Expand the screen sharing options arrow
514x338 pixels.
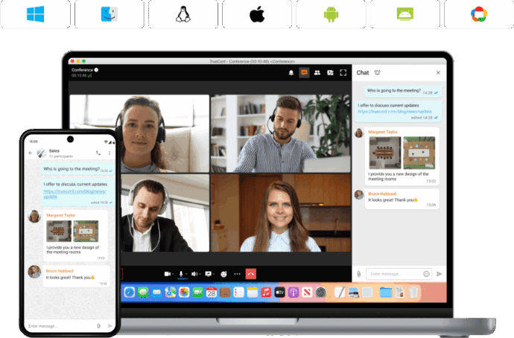(214, 274)
